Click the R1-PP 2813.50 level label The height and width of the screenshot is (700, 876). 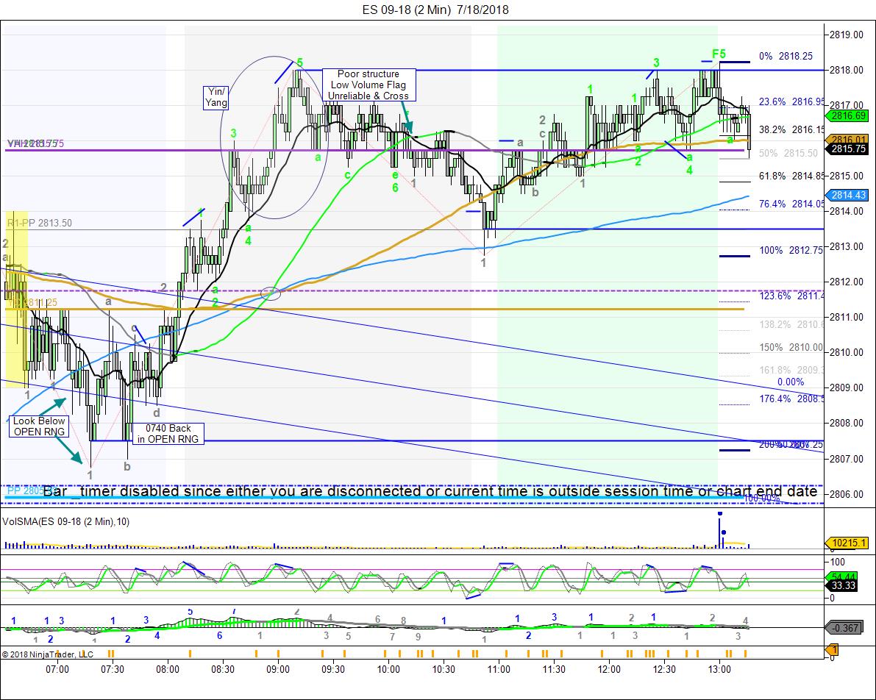tap(39, 223)
